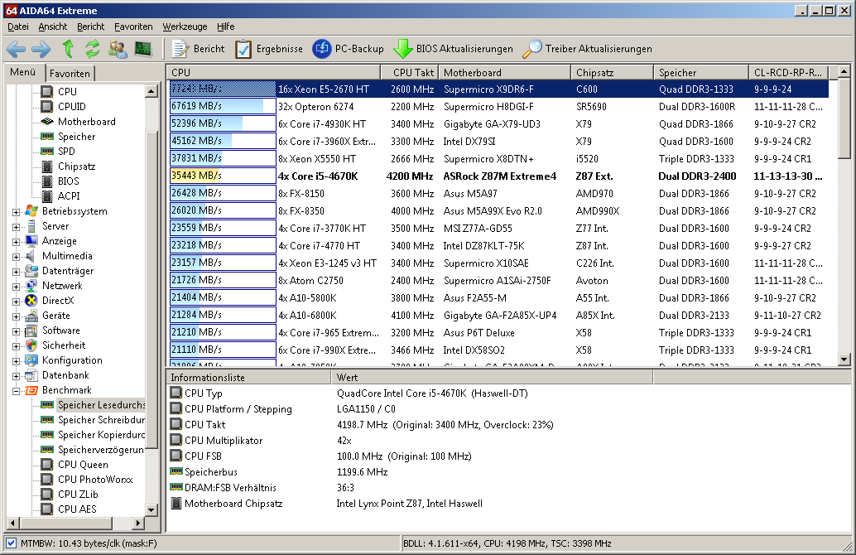Screen dimensions: 856x555
Task: Open the users toolbar icon
Action: [x=118, y=49]
